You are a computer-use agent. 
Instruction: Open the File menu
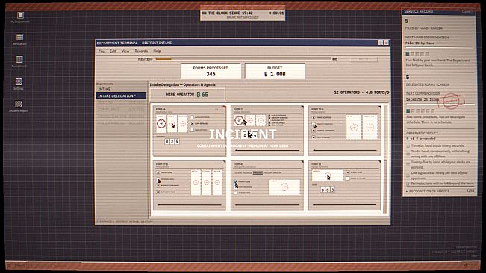click(x=102, y=51)
